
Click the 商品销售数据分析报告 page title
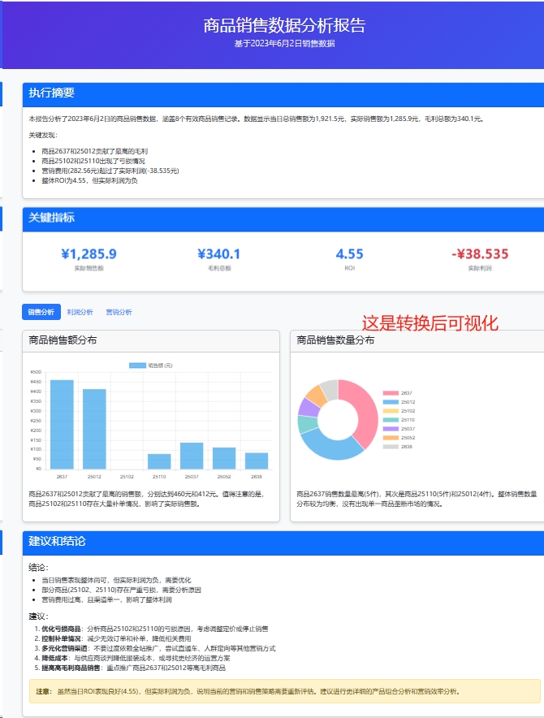[x=284, y=25]
